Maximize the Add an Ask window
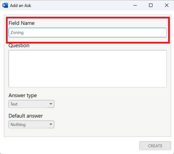 [x=151, y=5]
